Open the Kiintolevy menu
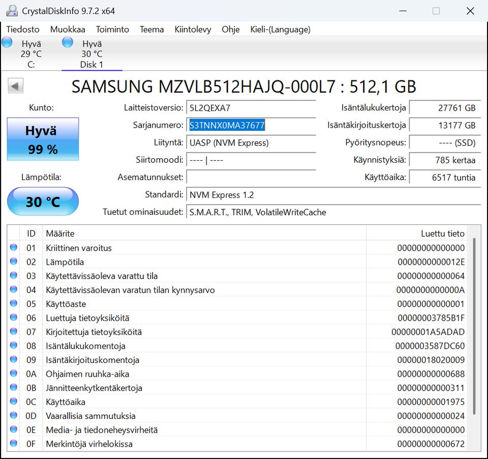This screenshot has width=488, height=459. point(193,30)
